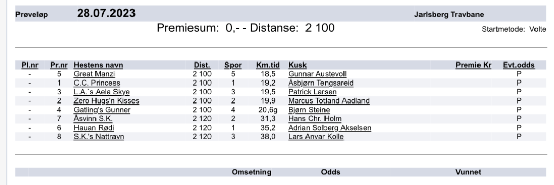Open Zero Hugs'n Kisses horse page

point(106,101)
